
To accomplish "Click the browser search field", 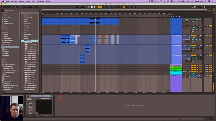I will point(22,10).
